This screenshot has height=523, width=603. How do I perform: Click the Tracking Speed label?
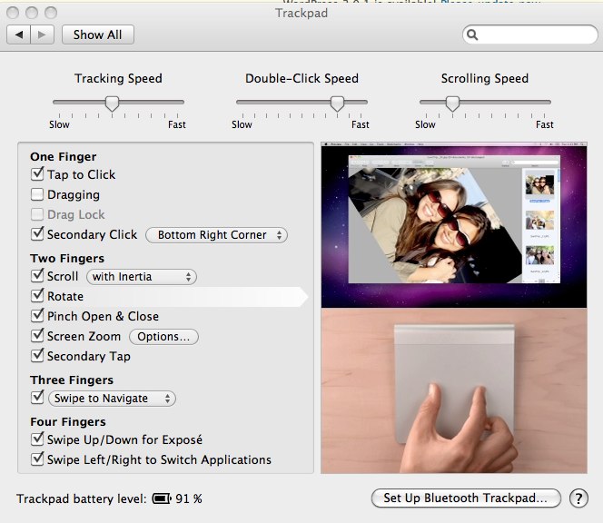118,78
